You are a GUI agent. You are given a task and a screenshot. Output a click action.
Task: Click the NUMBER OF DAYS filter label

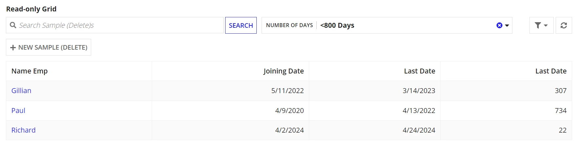tap(289, 25)
